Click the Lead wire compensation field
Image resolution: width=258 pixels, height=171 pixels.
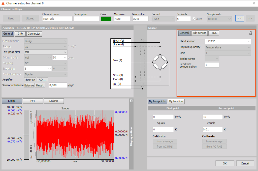[212, 65]
